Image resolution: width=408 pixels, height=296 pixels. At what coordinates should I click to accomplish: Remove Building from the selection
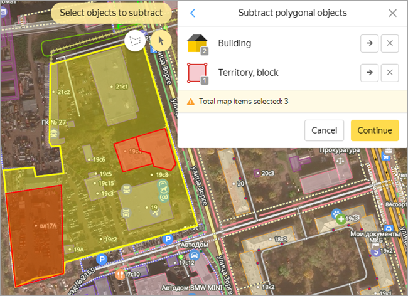coord(390,43)
